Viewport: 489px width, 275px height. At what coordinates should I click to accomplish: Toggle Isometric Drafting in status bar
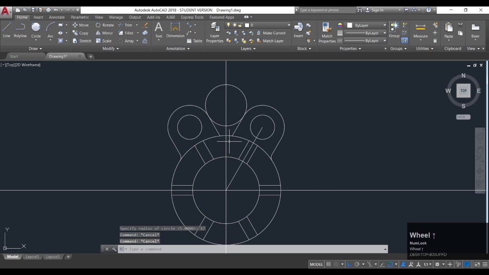coord(370,264)
